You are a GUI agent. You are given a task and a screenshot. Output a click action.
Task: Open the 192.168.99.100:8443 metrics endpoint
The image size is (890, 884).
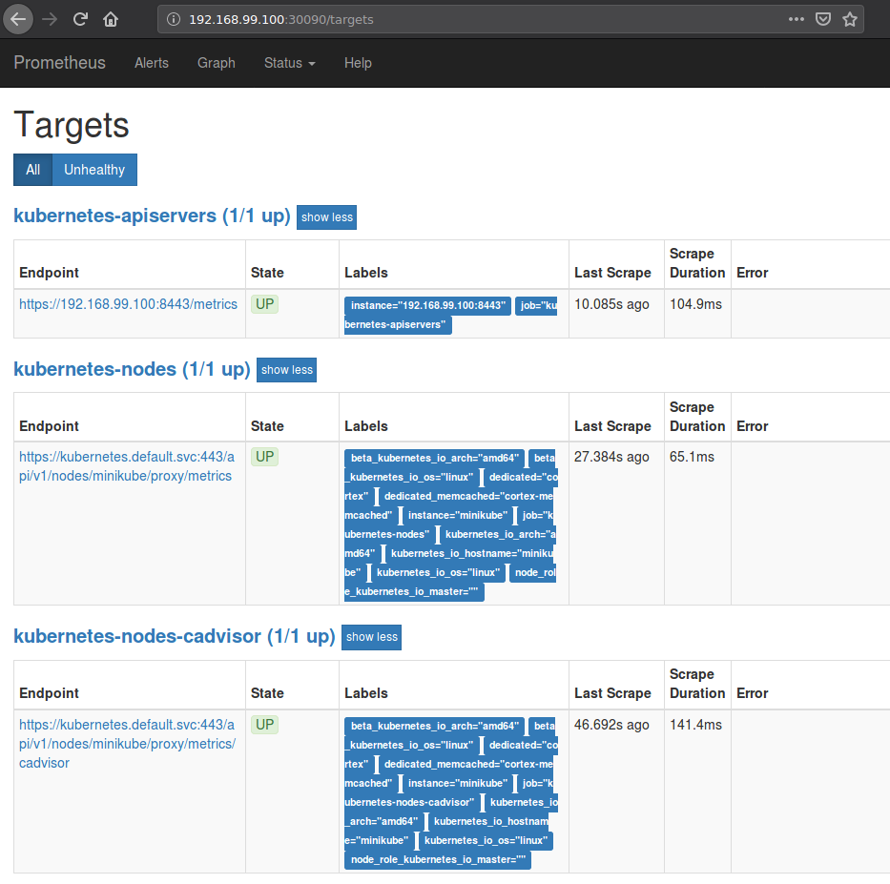click(x=128, y=304)
